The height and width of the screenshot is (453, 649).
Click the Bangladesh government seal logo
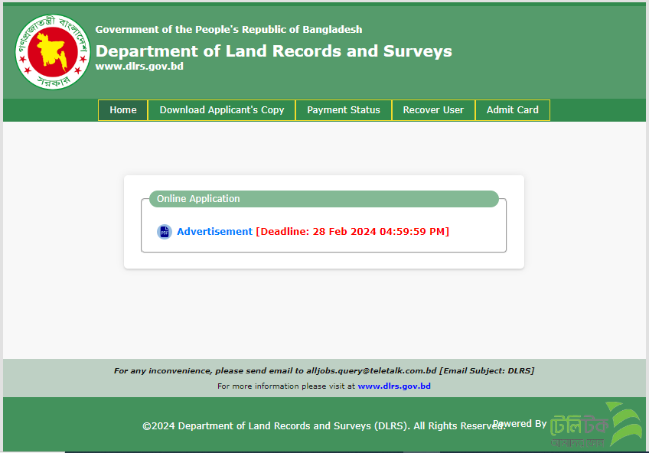53,52
